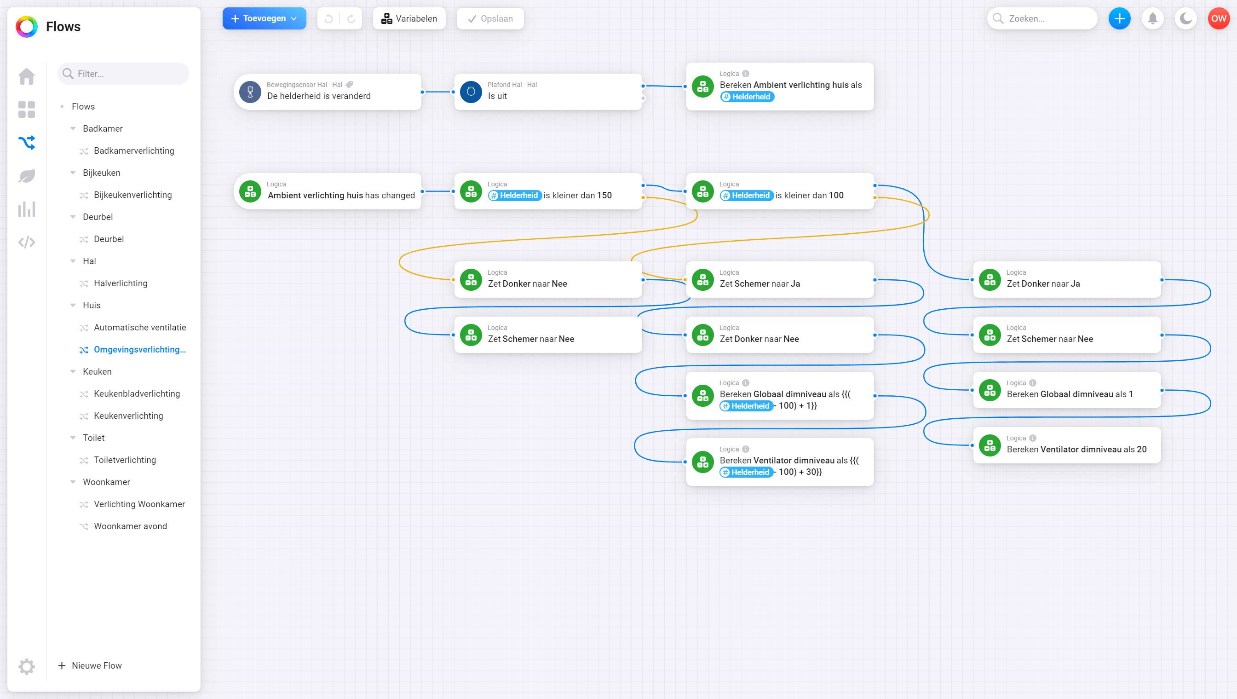Collapse the Keuken folder arrow
Screen dimensions: 1237x699
(x=73, y=372)
